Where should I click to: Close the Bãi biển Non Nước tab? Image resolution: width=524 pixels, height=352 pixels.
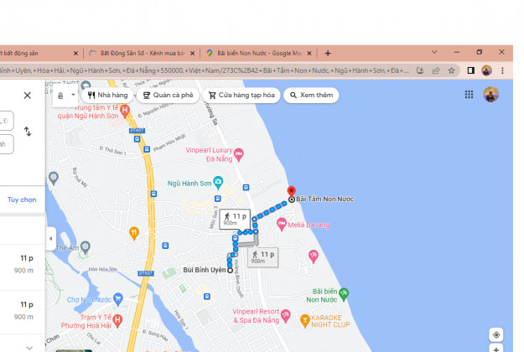(309, 53)
